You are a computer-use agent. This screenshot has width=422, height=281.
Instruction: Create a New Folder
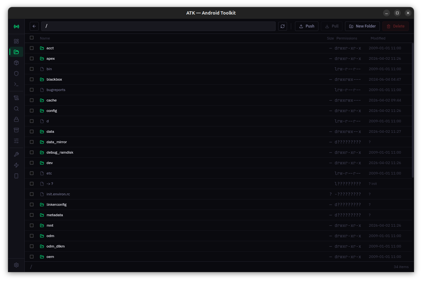[362, 26]
